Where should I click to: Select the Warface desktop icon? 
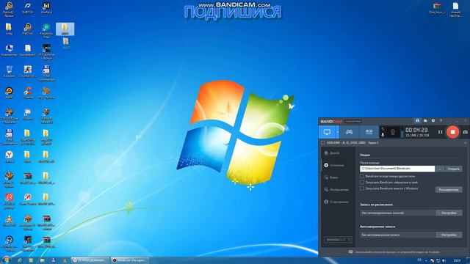coord(46,8)
